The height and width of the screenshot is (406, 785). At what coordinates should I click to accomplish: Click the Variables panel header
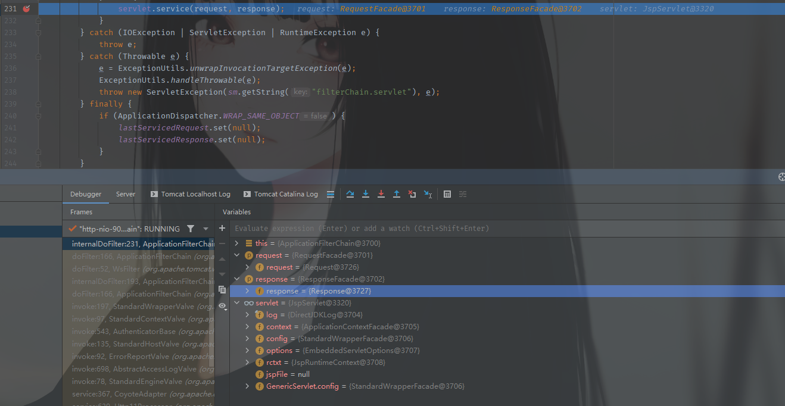click(x=236, y=212)
